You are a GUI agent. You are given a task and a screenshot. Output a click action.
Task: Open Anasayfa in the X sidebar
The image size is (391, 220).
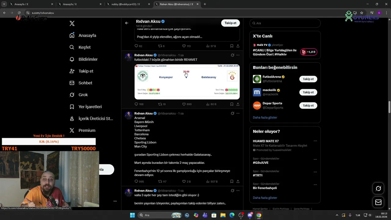point(83,35)
